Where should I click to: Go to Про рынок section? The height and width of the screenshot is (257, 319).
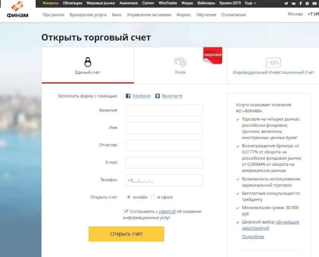click(54, 15)
